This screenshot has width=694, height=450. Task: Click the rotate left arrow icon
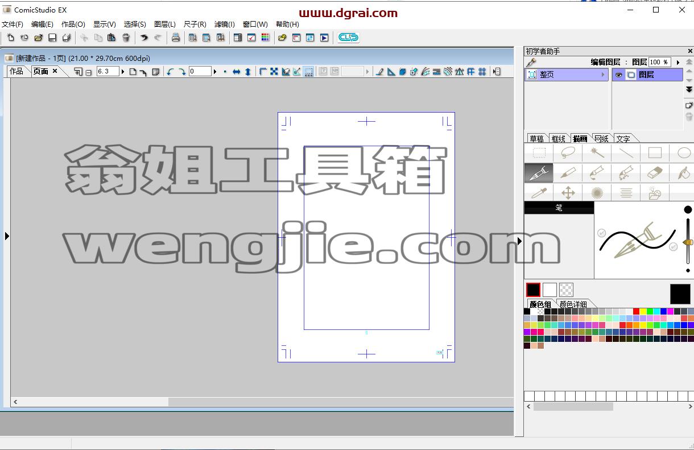(170, 72)
